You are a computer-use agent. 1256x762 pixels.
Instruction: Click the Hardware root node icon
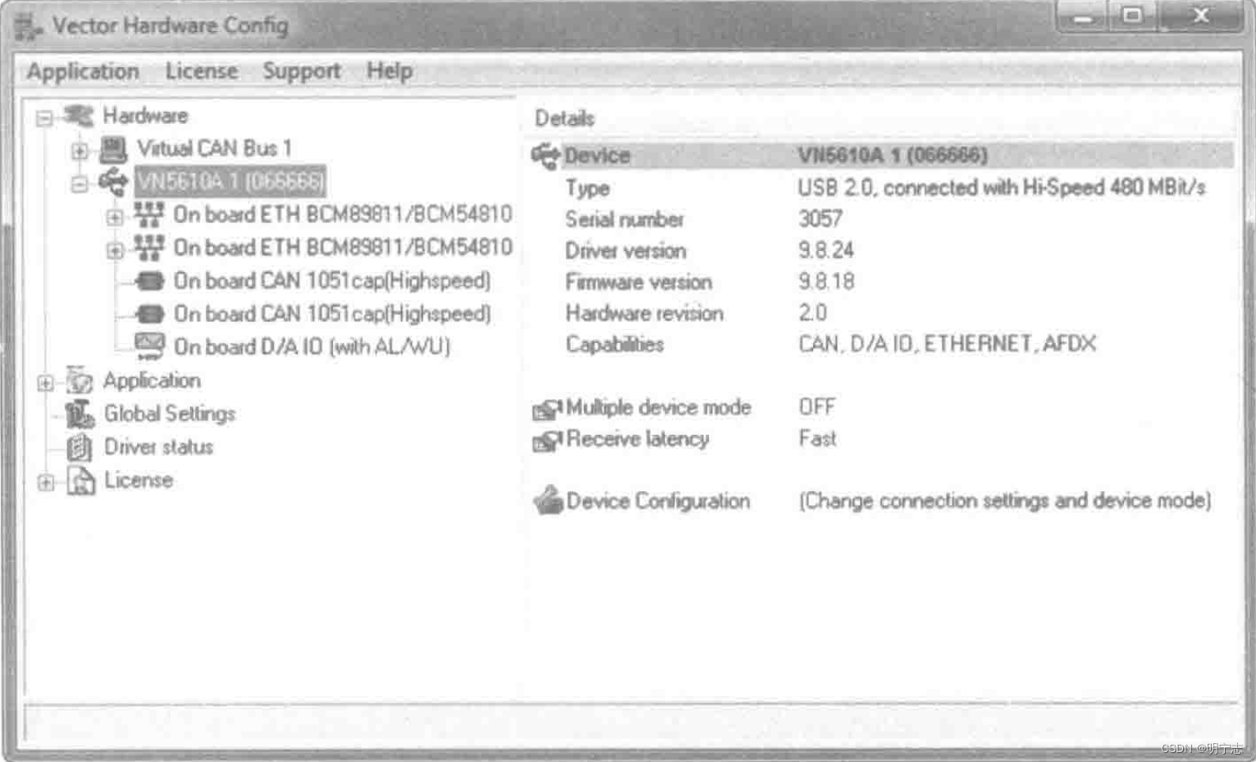[x=80, y=116]
